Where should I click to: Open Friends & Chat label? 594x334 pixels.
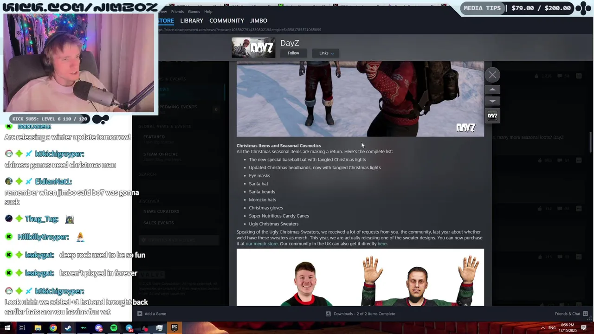[x=568, y=314]
